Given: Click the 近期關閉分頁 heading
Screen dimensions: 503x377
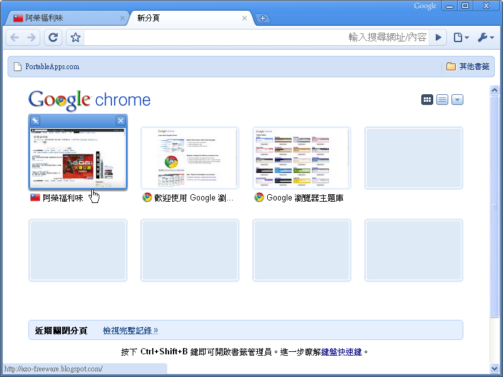Looking at the screenshot, I should [x=61, y=331].
